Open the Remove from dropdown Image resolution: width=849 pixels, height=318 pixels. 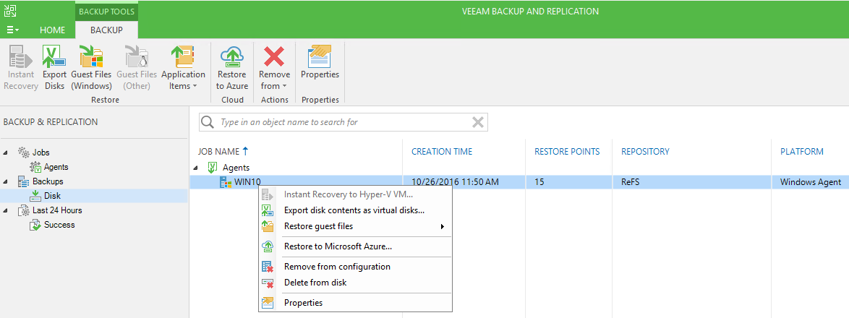pos(274,68)
